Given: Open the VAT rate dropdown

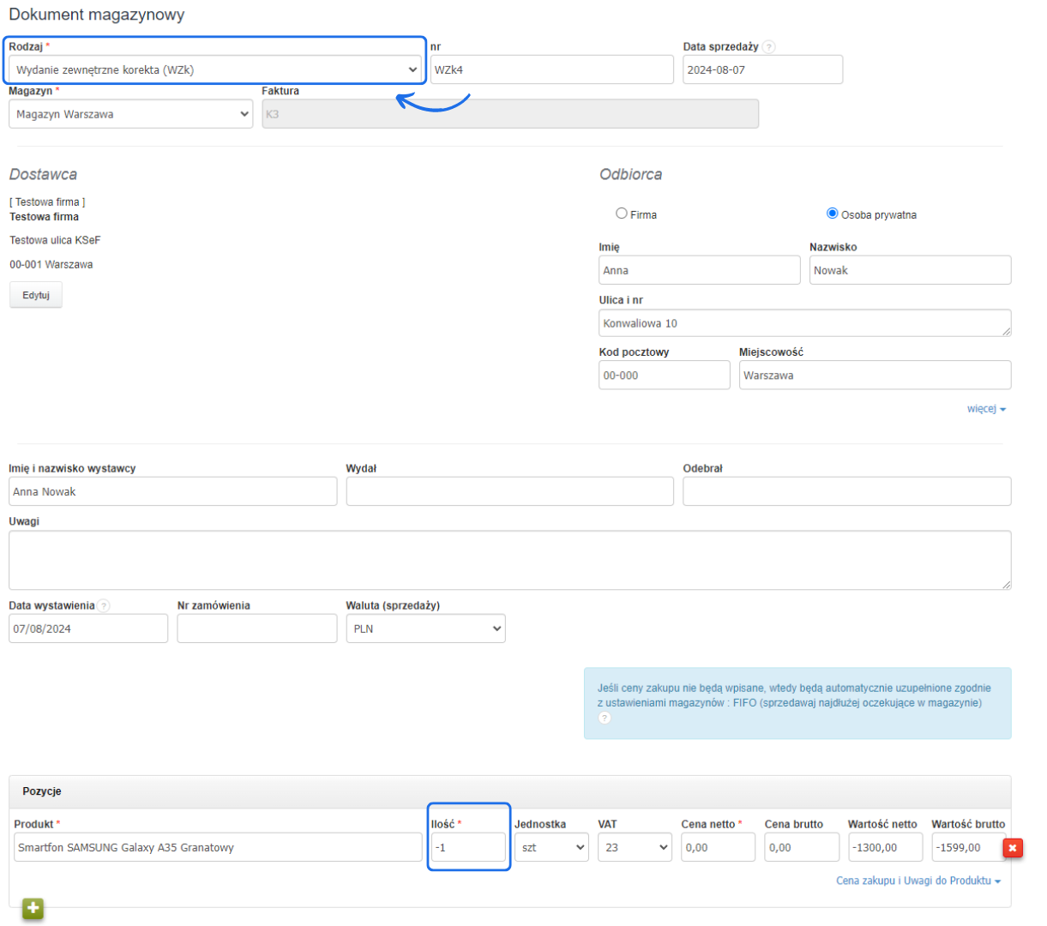Looking at the screenshot, I should pos(635,847).
